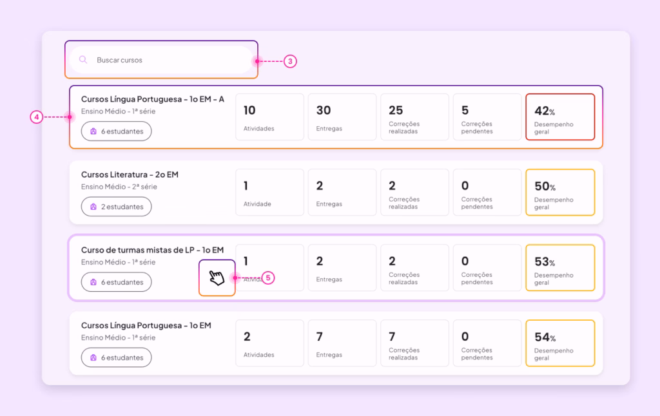Viewport: 660px width, 416px height.
Task: Click the 42% Desempenho geral box
Action: point(560,117)
